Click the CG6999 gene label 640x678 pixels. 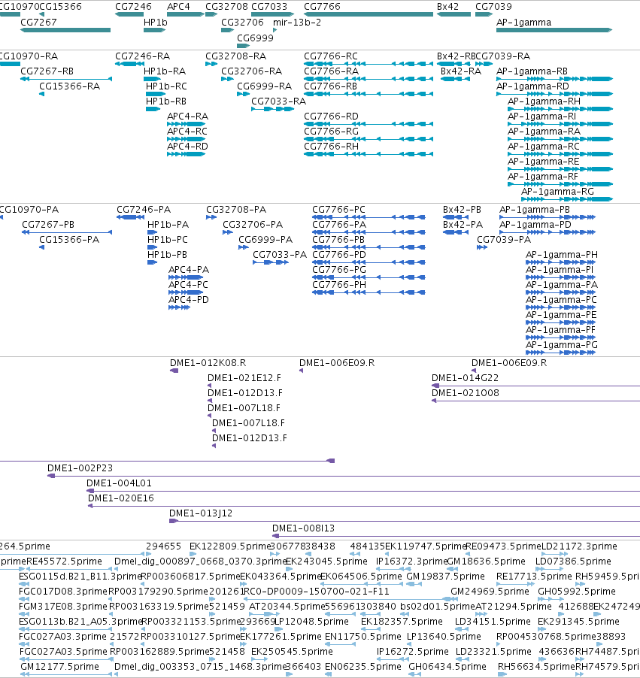255,38
